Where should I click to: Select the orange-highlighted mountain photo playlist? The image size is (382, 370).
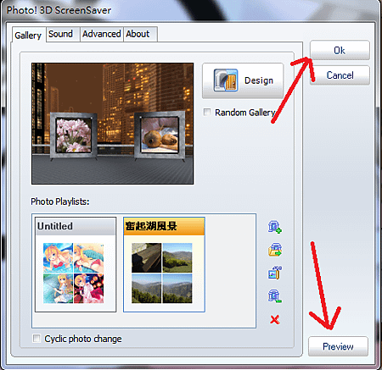(x=164, y=264)
